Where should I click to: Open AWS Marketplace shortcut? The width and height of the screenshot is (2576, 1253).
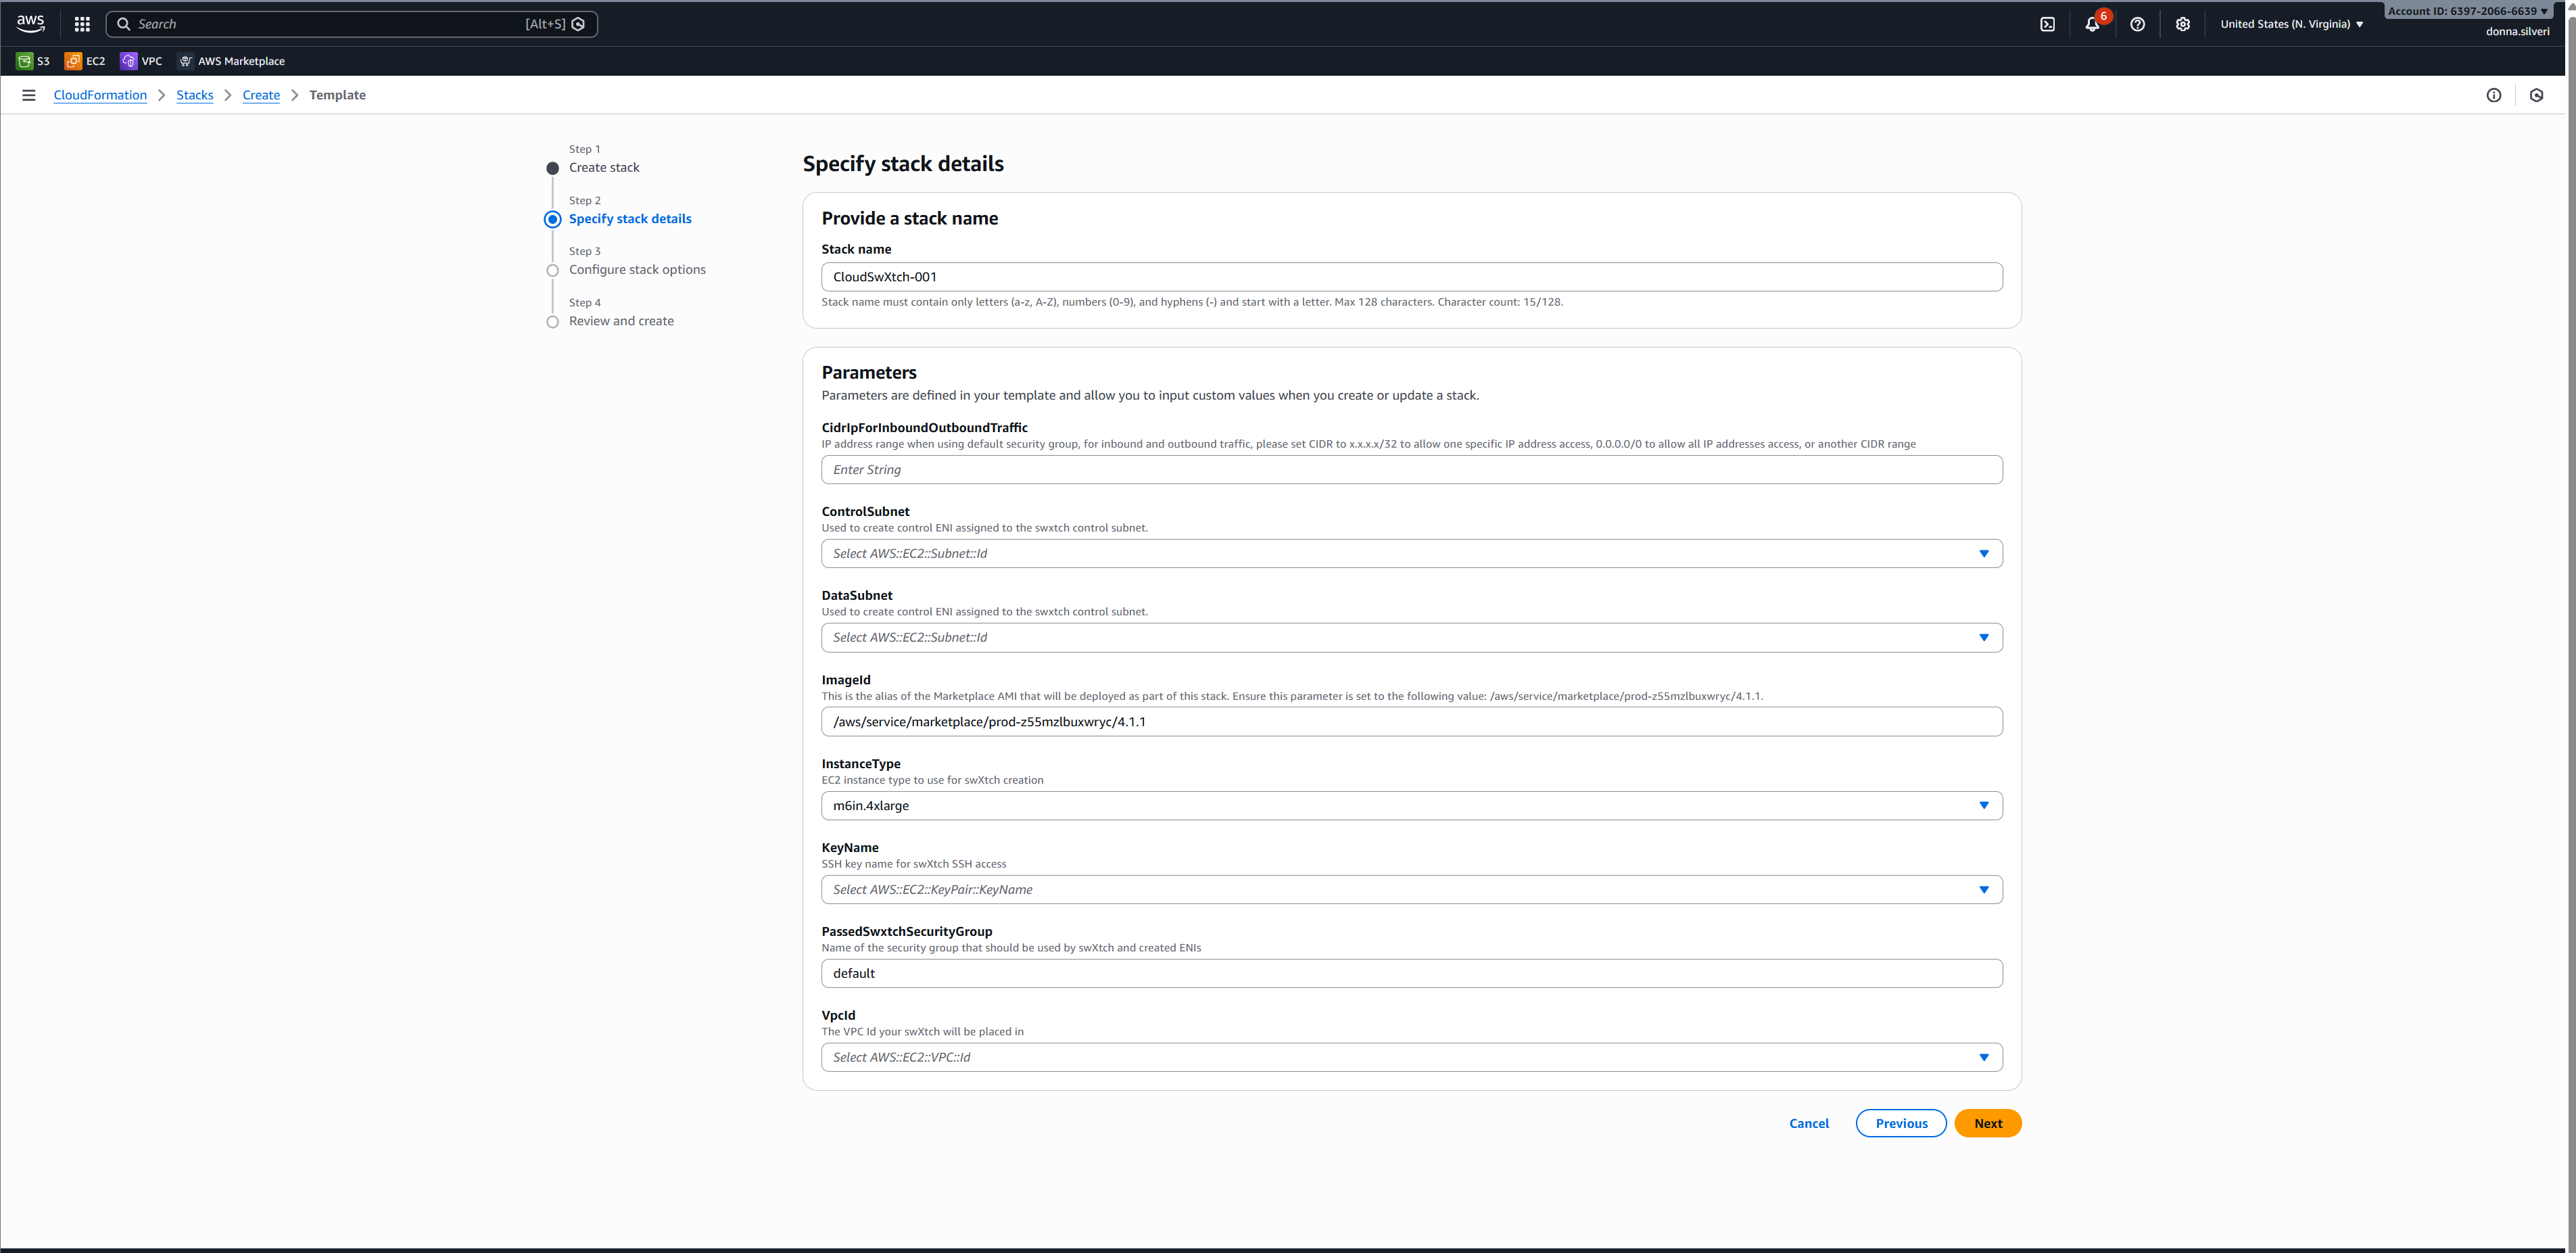[232, 61]
